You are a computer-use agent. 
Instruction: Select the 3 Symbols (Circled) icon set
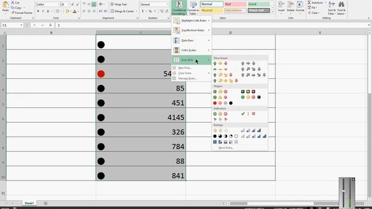pyautogui.click(x=220, y=114)
